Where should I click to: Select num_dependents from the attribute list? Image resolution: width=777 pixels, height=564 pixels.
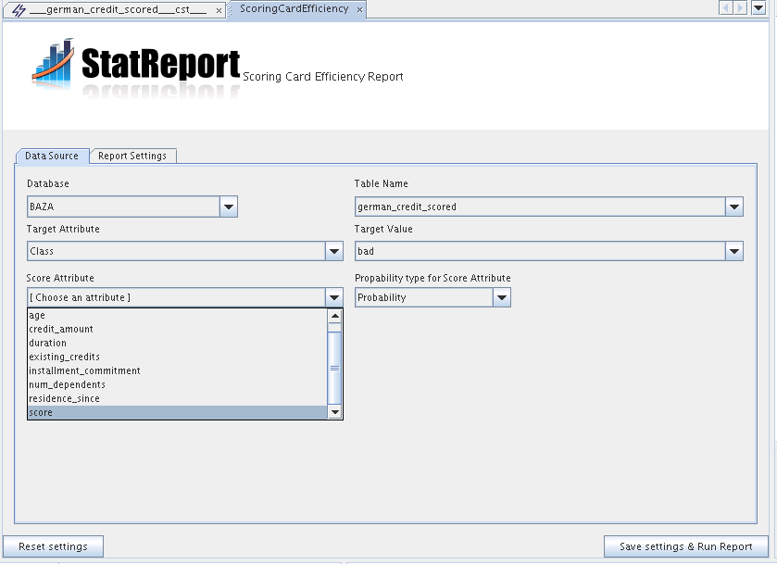[178, 384]
